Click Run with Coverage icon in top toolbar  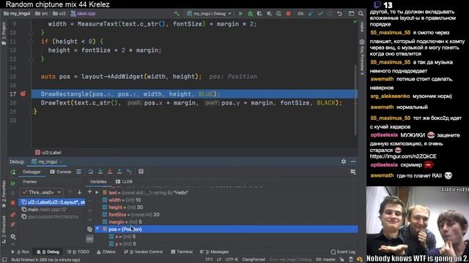click(x=259, y=13)
